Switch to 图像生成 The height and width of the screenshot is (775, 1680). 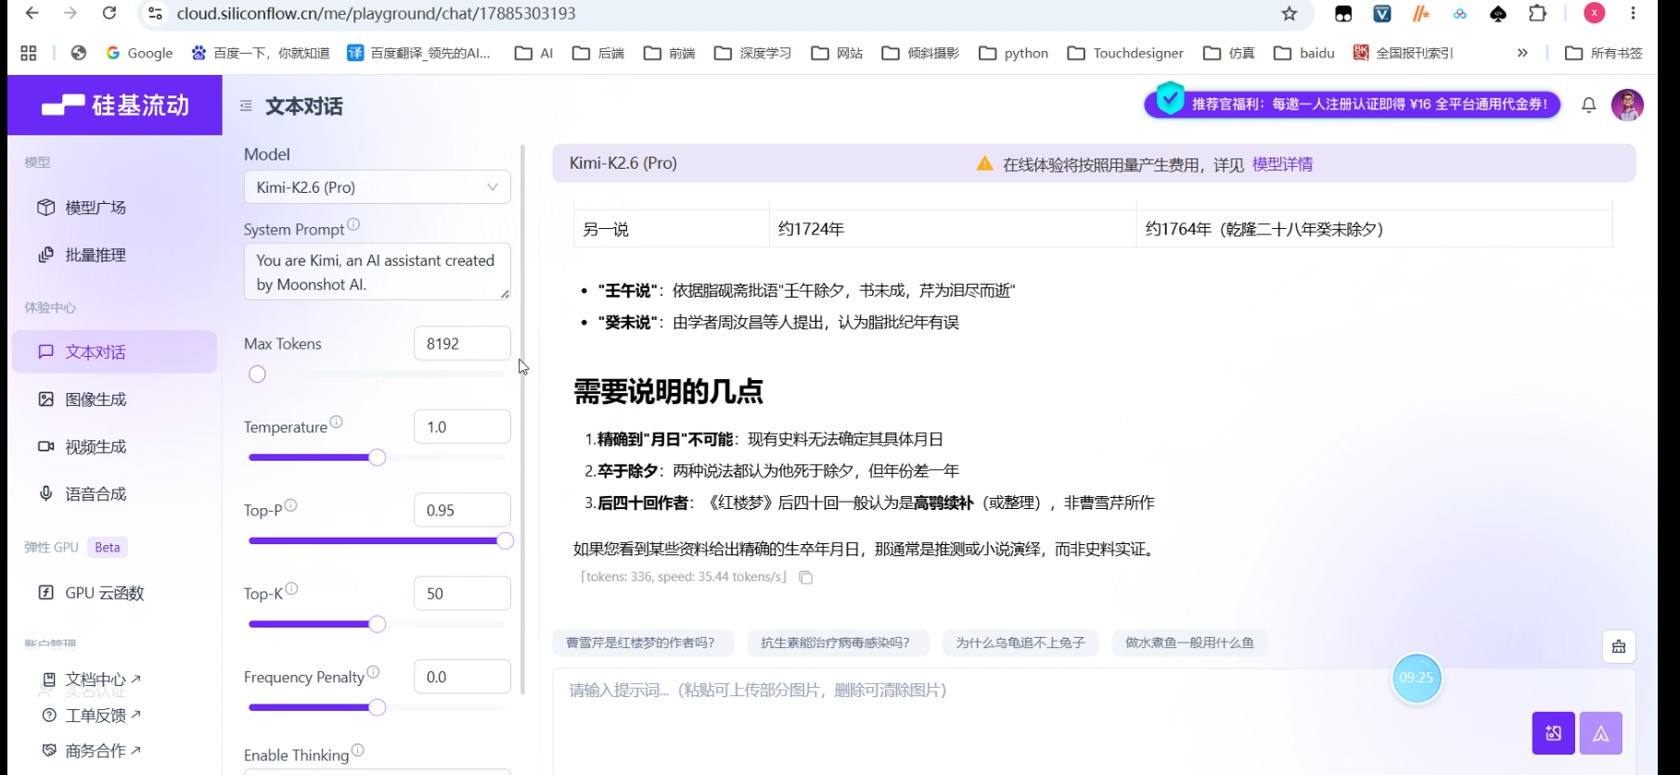[x=115, y=400]
